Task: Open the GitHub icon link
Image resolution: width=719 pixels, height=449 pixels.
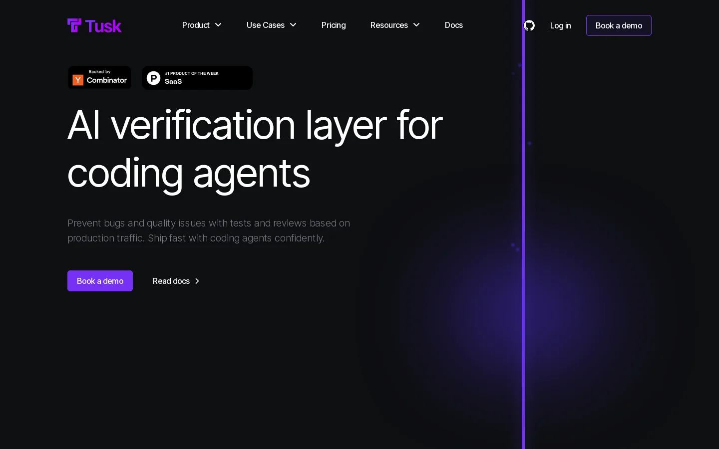Action: tap(529, 25)
